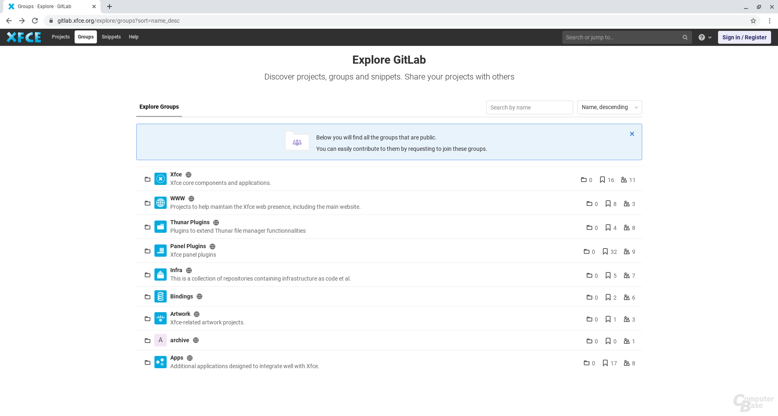Image resolution: width=778 pixels, height=416 pixels.
Task: Open the Panel Plugins group link
Action: coord(188,246)
